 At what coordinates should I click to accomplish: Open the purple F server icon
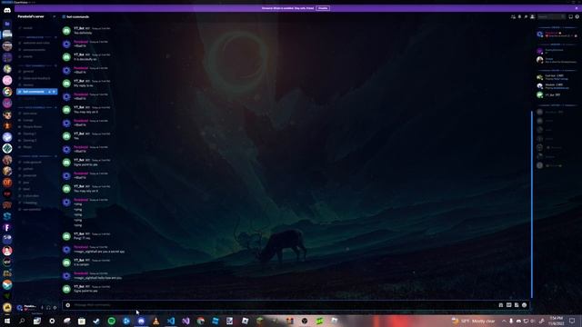7,228
